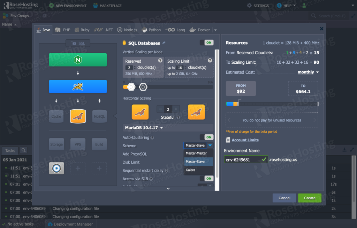Click wizard settings panel scrollbar
Screen dimensions: 357x228
(x=217, y=114)
